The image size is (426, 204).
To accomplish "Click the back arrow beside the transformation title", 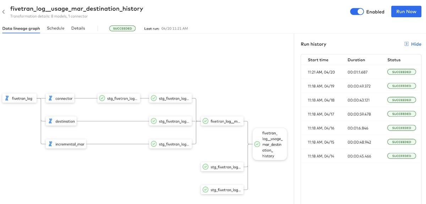I will (4, 12).
